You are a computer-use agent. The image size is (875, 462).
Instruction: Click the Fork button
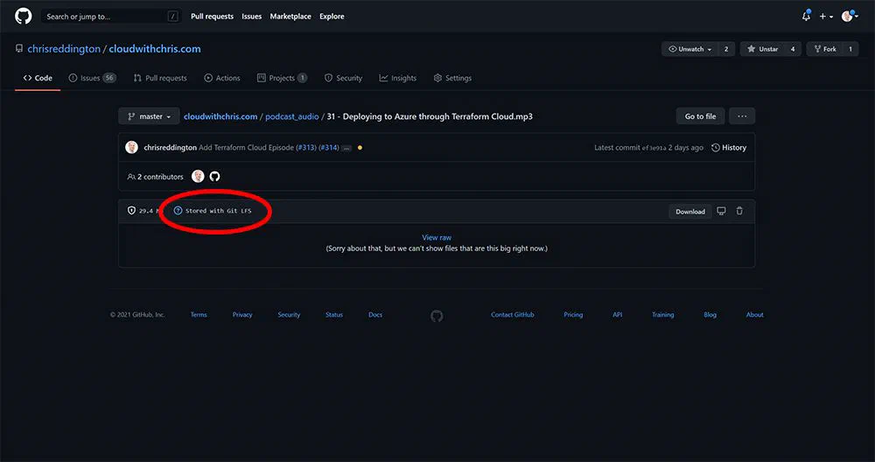pyautogui.click(x=825, y=49)
